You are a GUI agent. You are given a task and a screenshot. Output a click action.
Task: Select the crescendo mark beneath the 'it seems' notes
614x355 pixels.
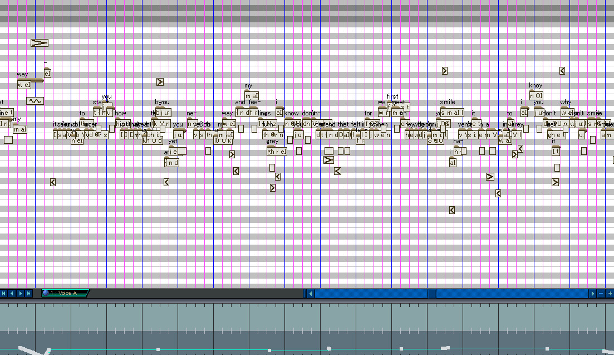tap(53, 182)
